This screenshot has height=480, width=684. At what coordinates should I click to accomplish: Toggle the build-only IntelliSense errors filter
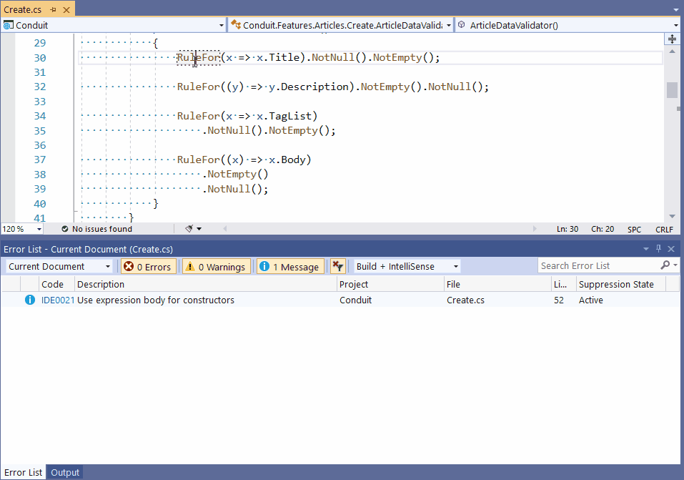tap(338, 266)
